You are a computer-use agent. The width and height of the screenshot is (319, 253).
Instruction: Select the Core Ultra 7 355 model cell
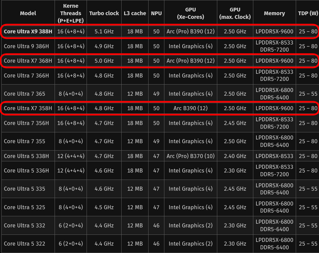point(24,141)
